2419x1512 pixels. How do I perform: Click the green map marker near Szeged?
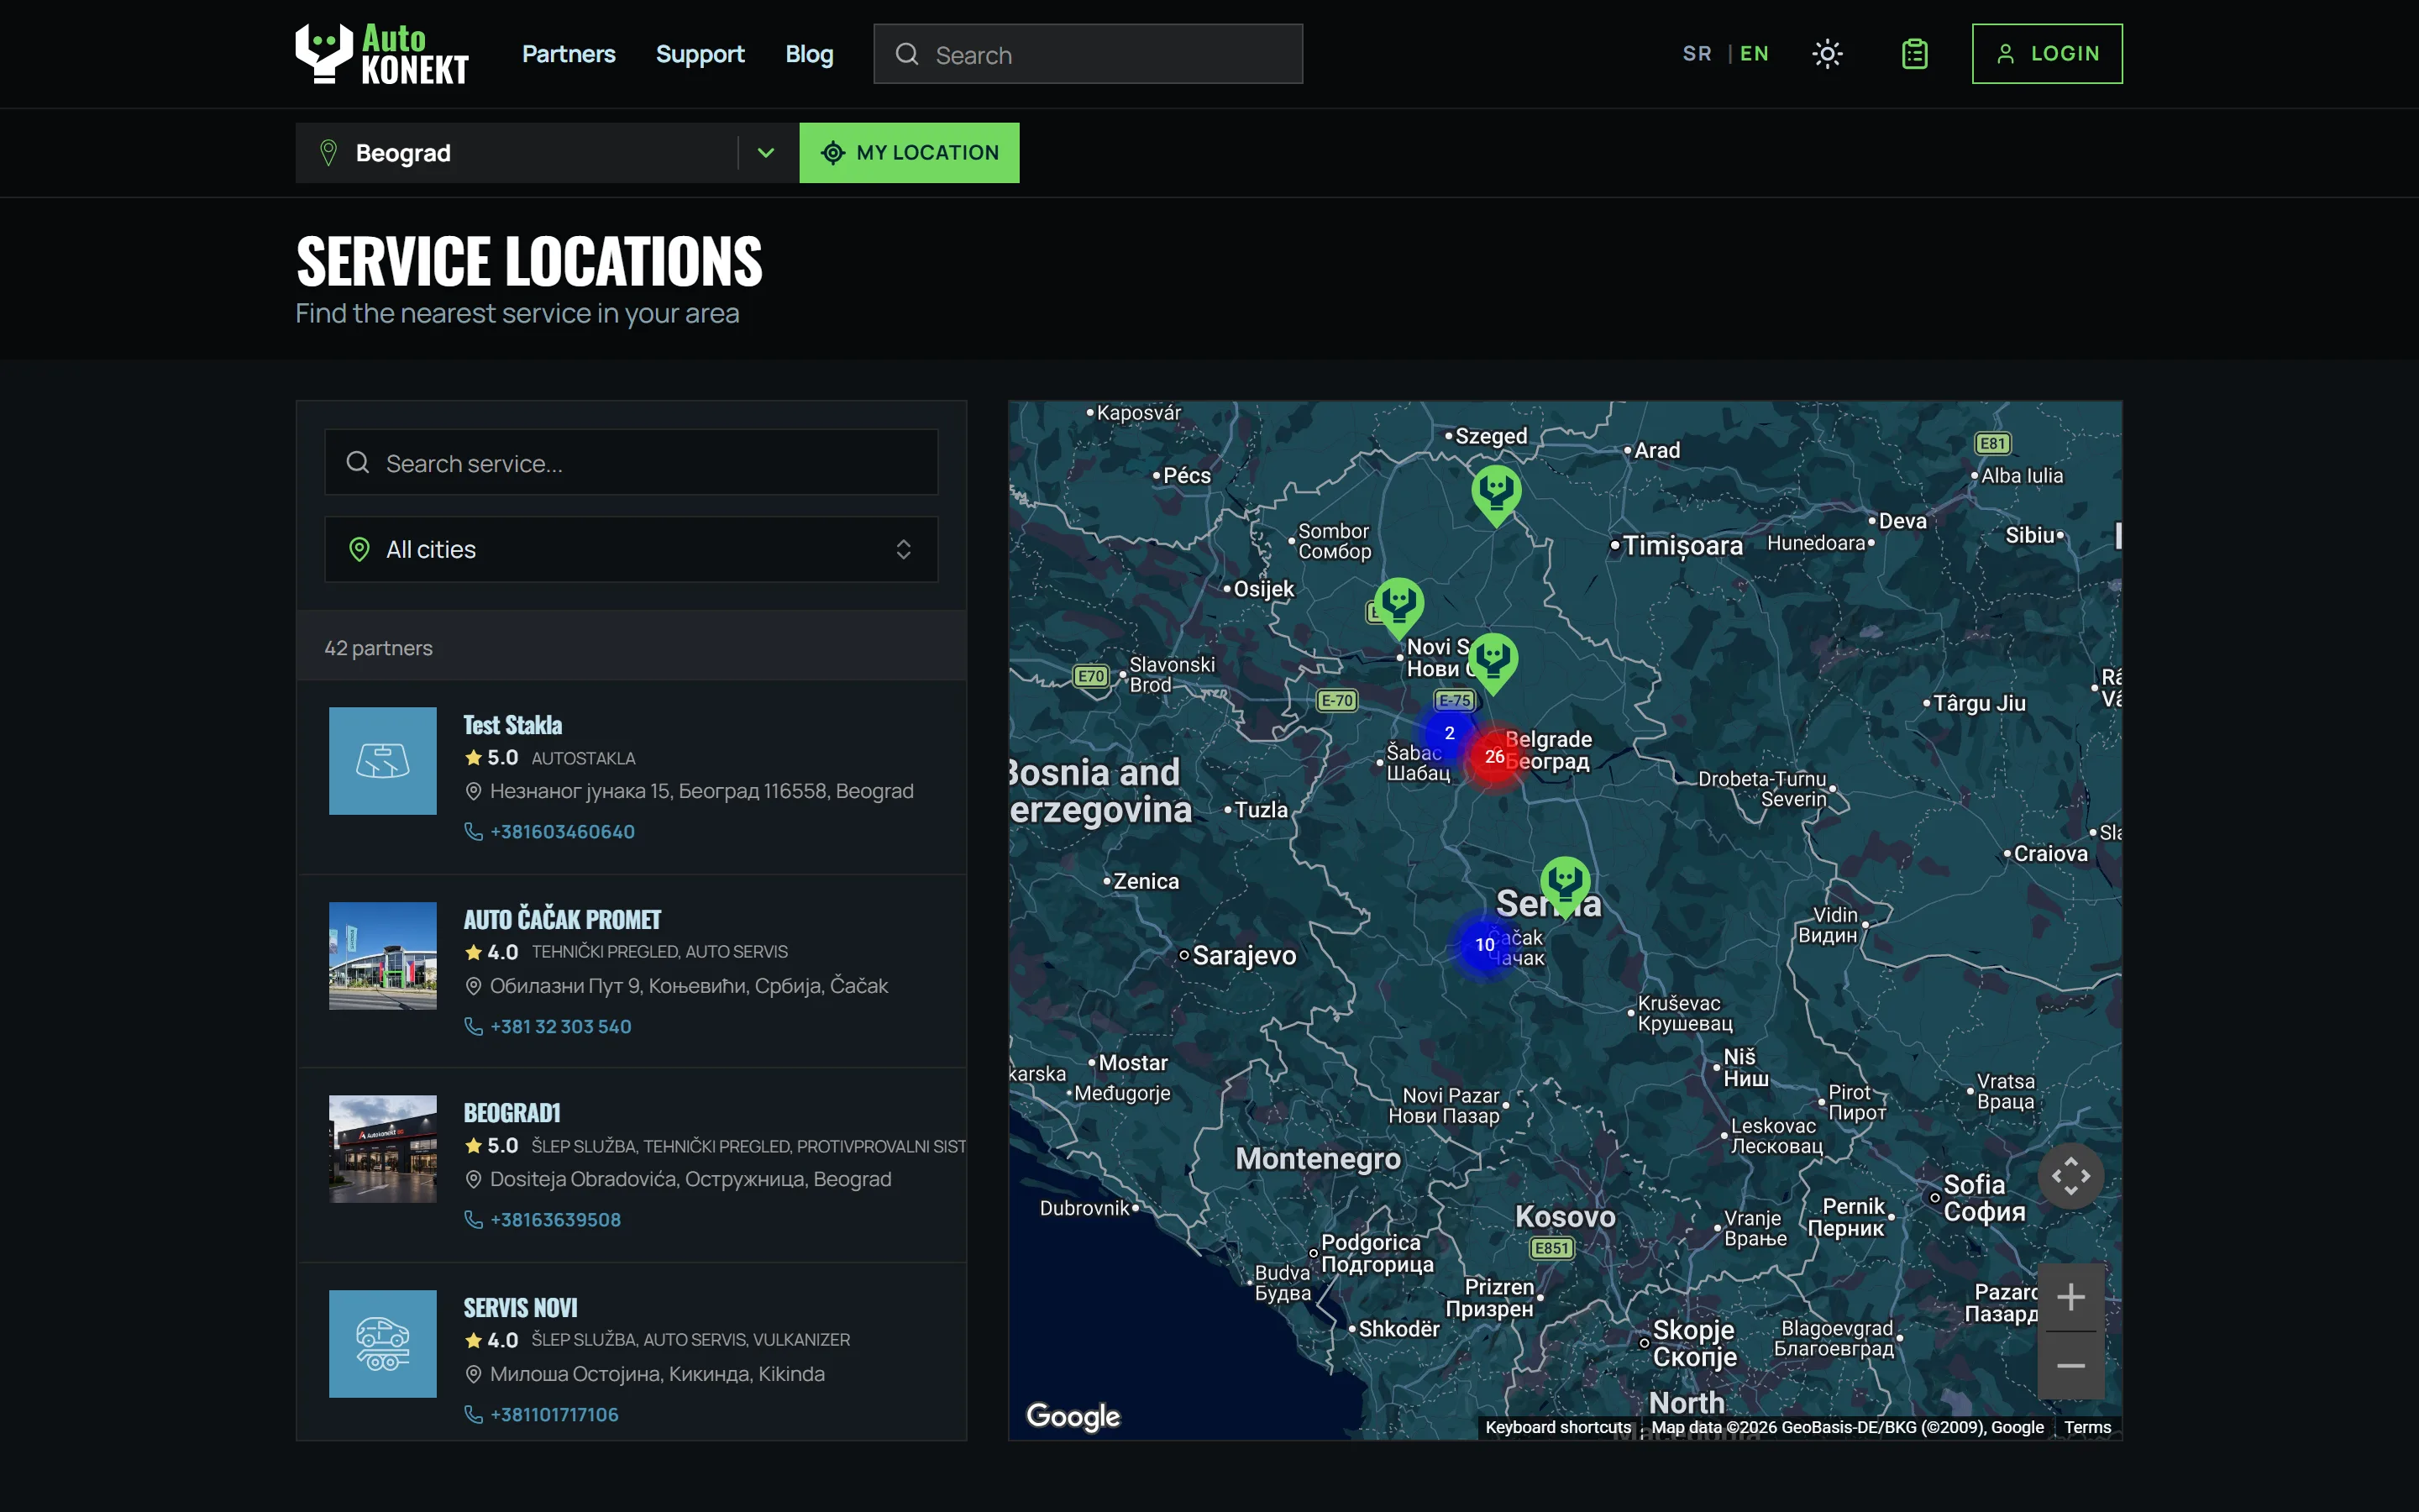(1497, 494)
